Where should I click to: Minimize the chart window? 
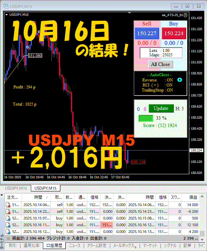click(x=176, y=6)
